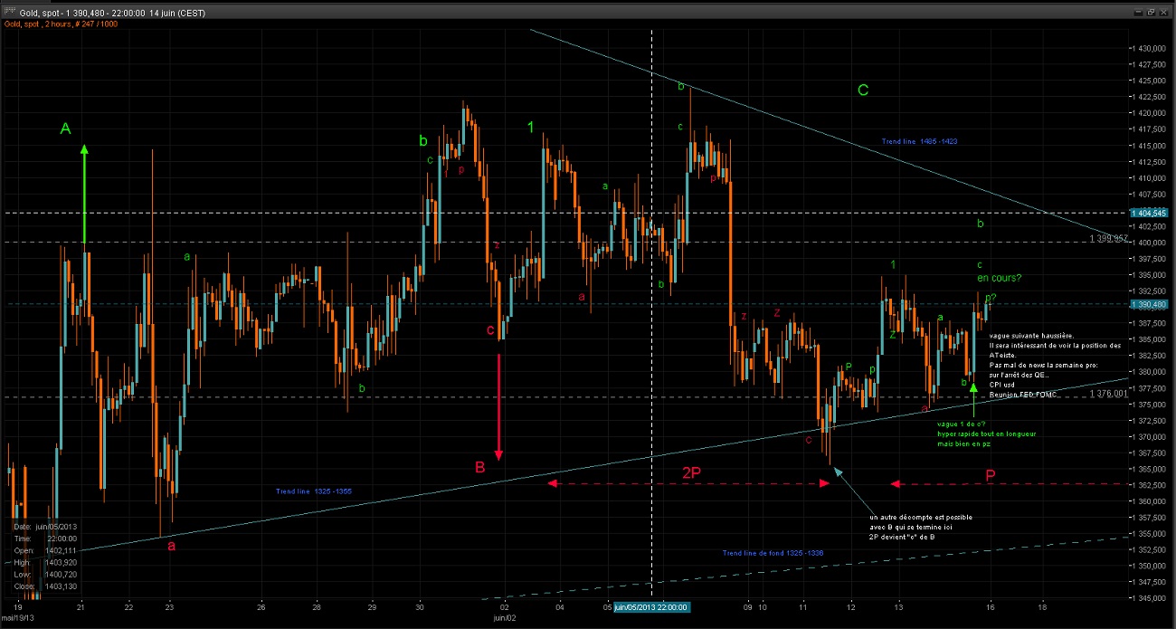Select the 'en cours?' green text annotation
This screenshot has height=629, width=1176.
(999, 278)
